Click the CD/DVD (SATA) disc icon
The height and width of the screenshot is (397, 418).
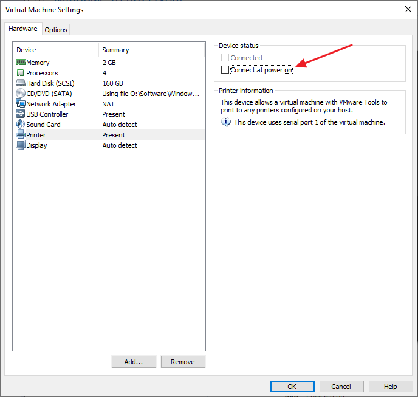click(x=21, y=93)
